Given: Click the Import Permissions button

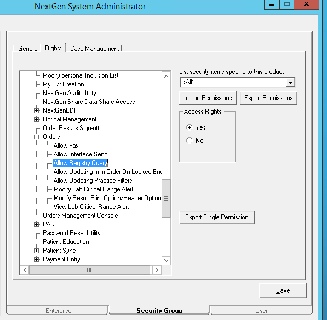Looking at the screenshot, I should point(208,98).
